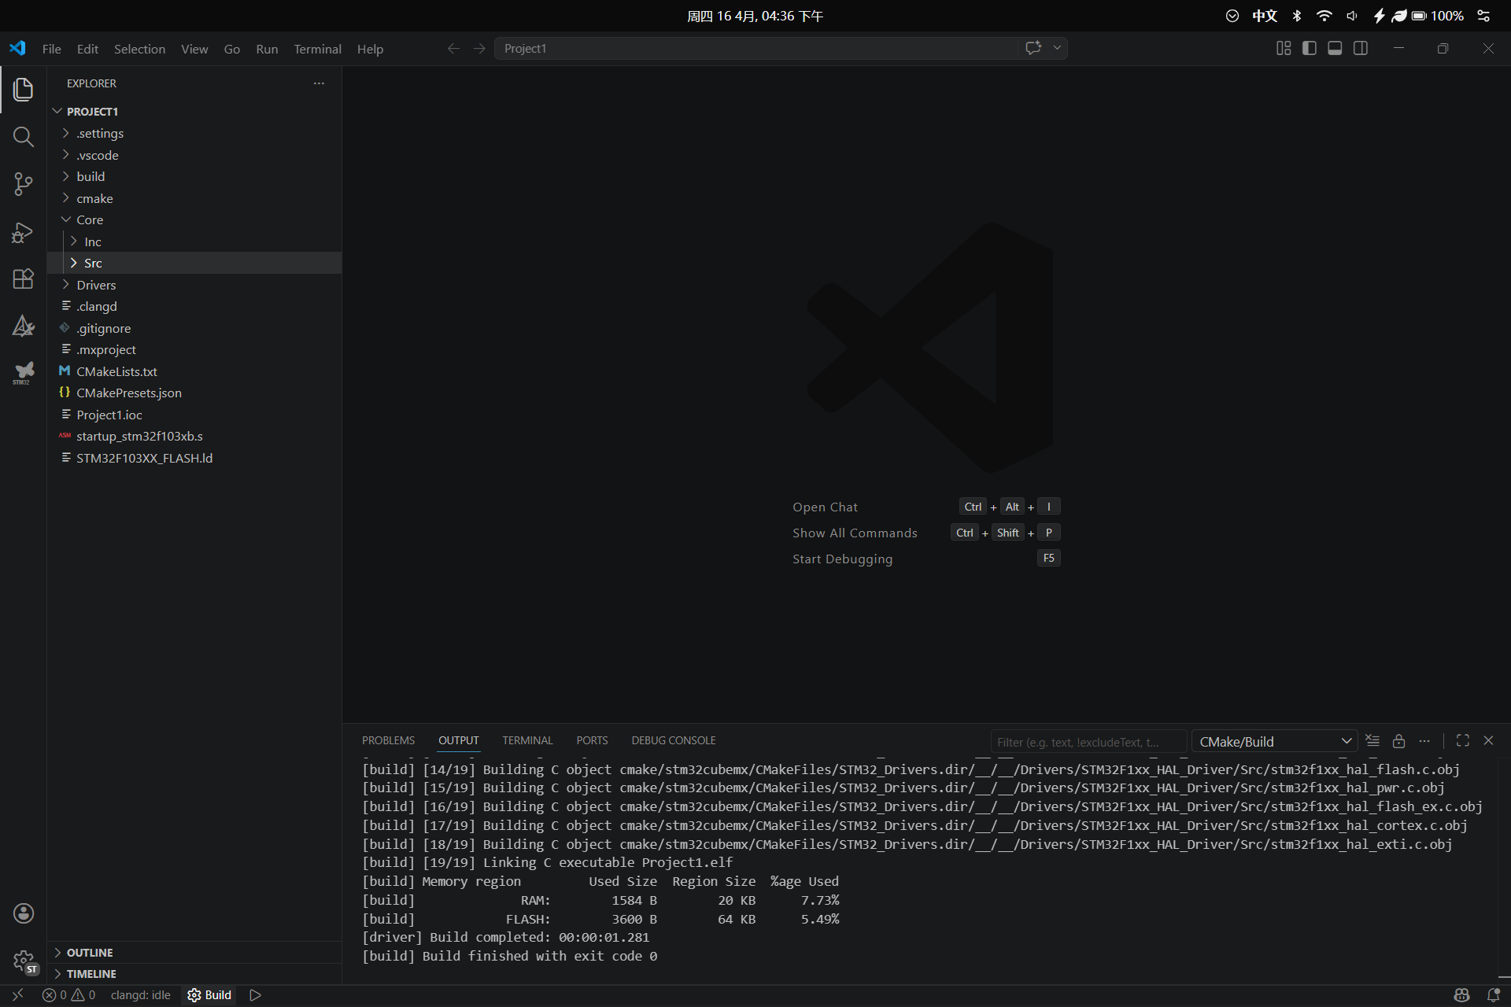Open Run and Debug view icon
This screenshot has height=1007, width=1511.
[x=24, y=232]
